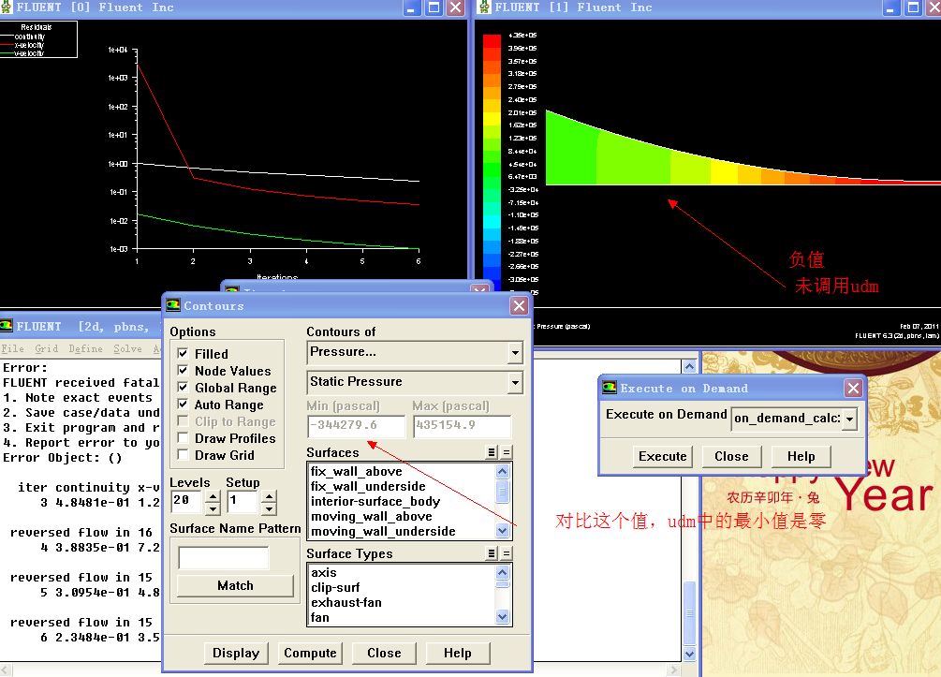The height and width of the screenshot is (677, 941).
Task: Click Execute in Execute on Demand dialog
Action: tap(662, 456)
